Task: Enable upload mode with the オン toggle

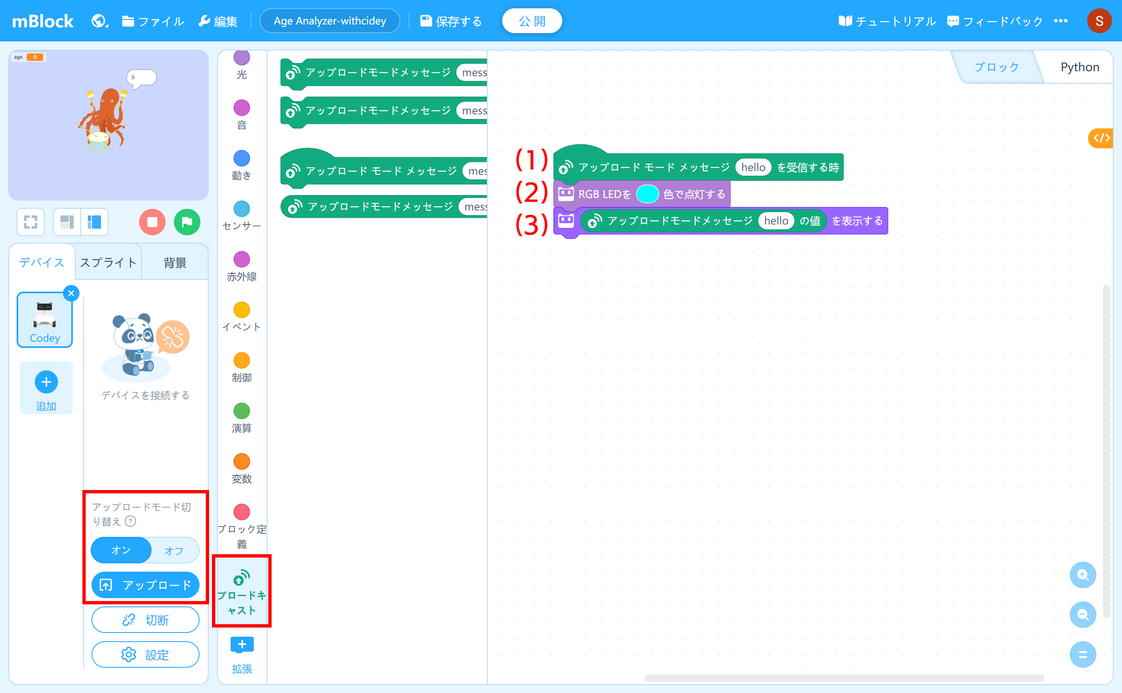Action: point(120,550)
